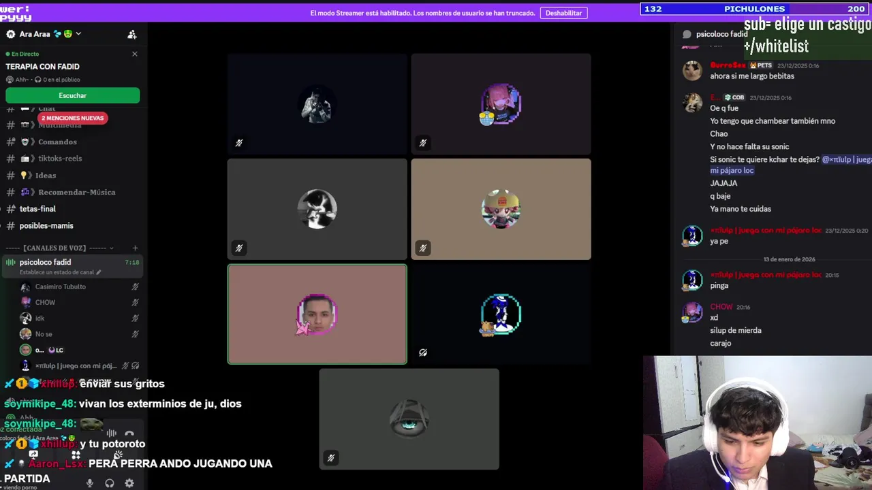The height and width of the screenshot is (490, 872).
Task: Jump to the 2 menciones nuevas pill
Action: coord(72,118)
